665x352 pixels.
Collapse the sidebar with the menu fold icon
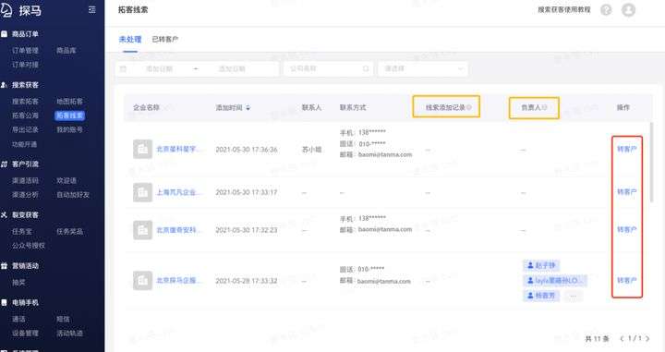[92, 9]
